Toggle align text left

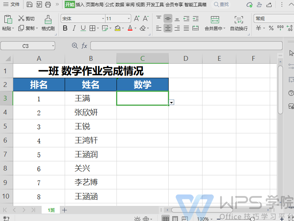[159, 28]
